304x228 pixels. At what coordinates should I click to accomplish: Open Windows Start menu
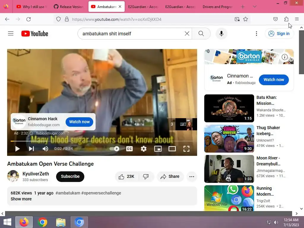[x=7, y=222]
